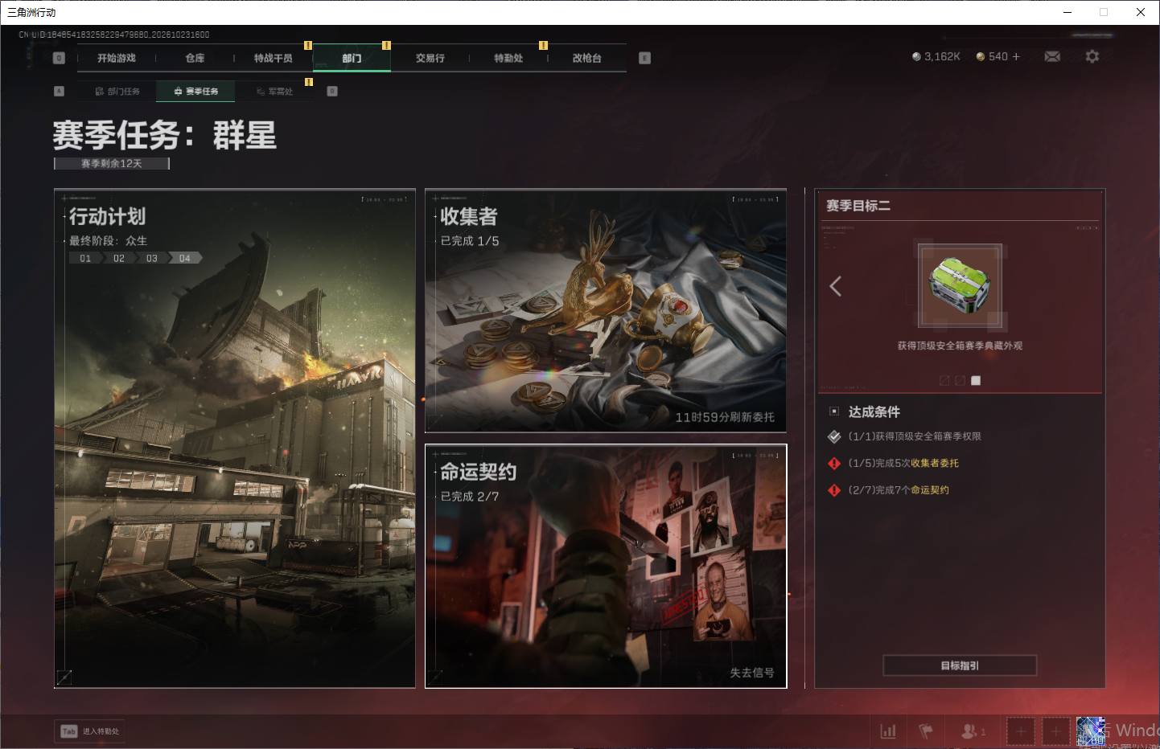1160x749 pixels.
Task: Open the 军需处 sub-tab
Action: [274, 92]
